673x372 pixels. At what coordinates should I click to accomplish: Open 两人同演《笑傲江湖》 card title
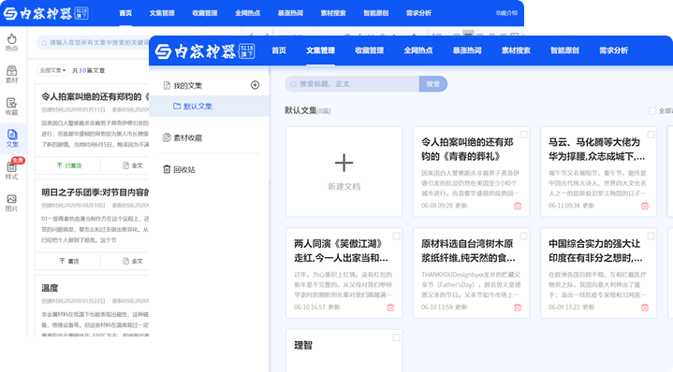pos(342,250)
